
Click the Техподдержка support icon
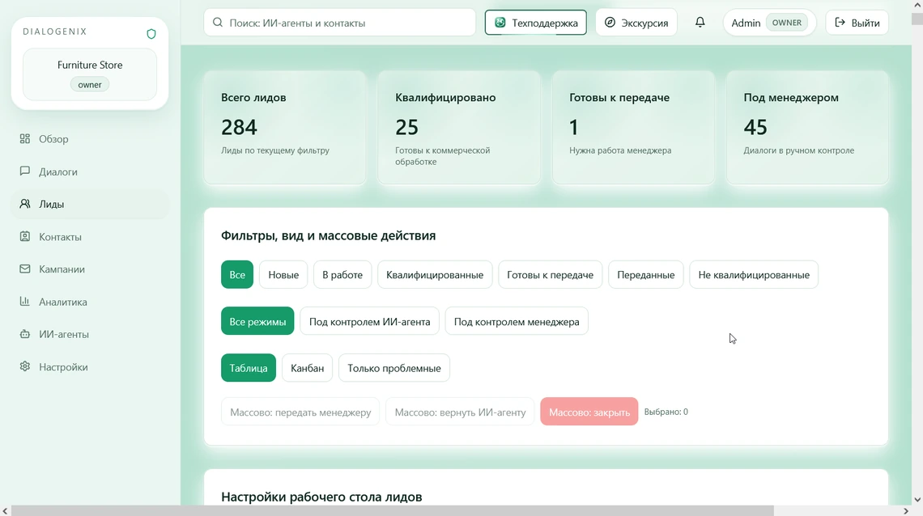click(500, 23)
